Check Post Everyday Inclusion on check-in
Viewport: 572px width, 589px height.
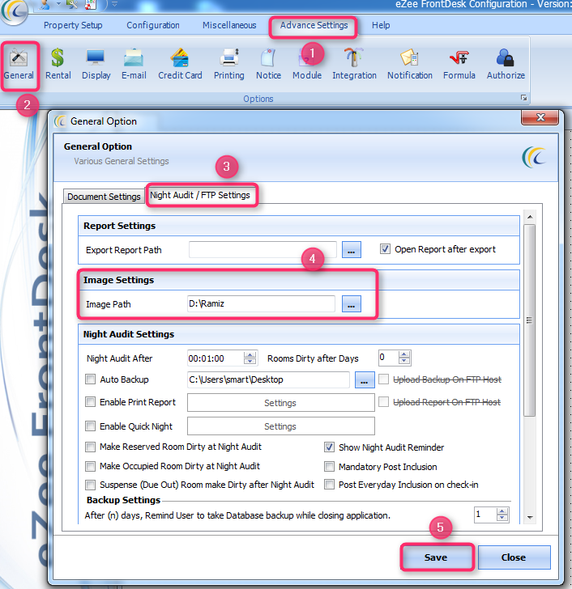point(329,485)
